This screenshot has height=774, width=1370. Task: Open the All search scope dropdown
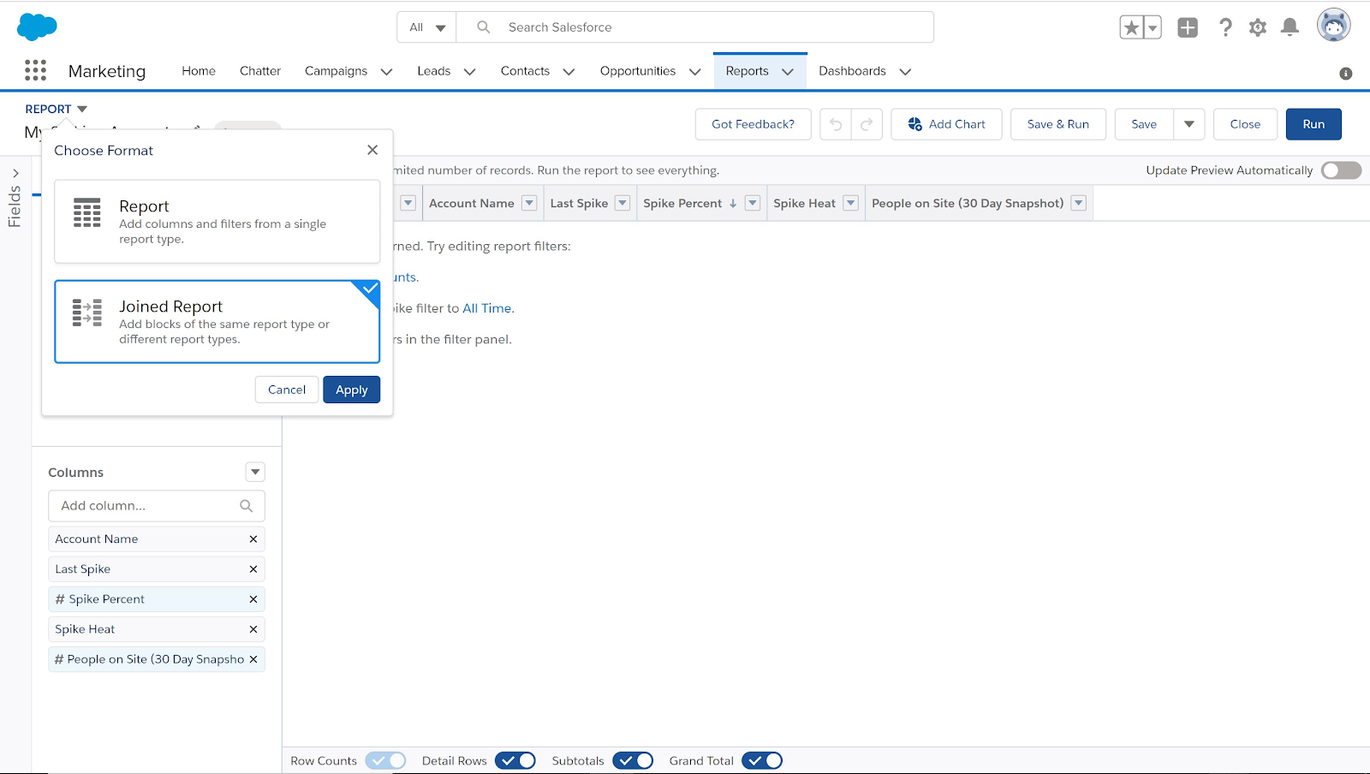(x=427, y=27)
